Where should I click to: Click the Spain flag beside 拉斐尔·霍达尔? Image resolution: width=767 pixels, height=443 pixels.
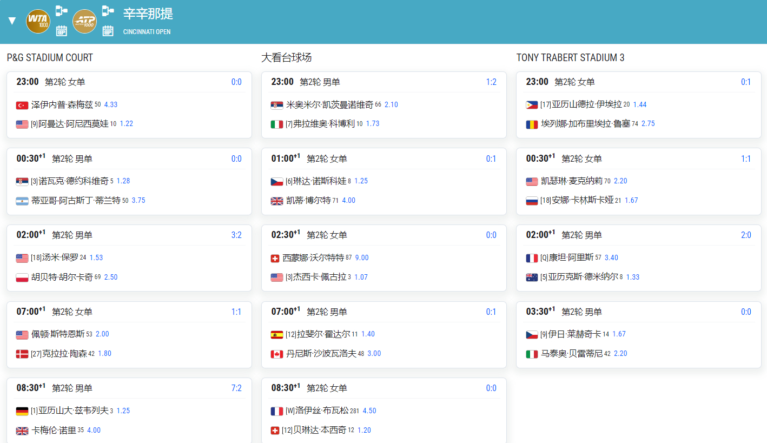pyautogui.click(x=277, y=334)
